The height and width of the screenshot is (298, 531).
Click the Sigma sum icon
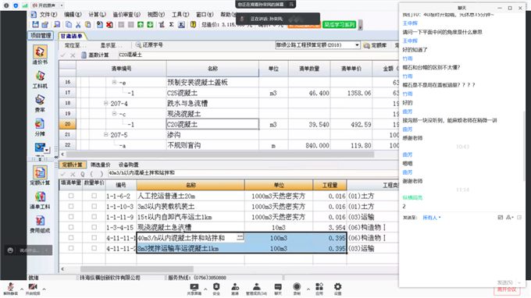tap(171, 25)
